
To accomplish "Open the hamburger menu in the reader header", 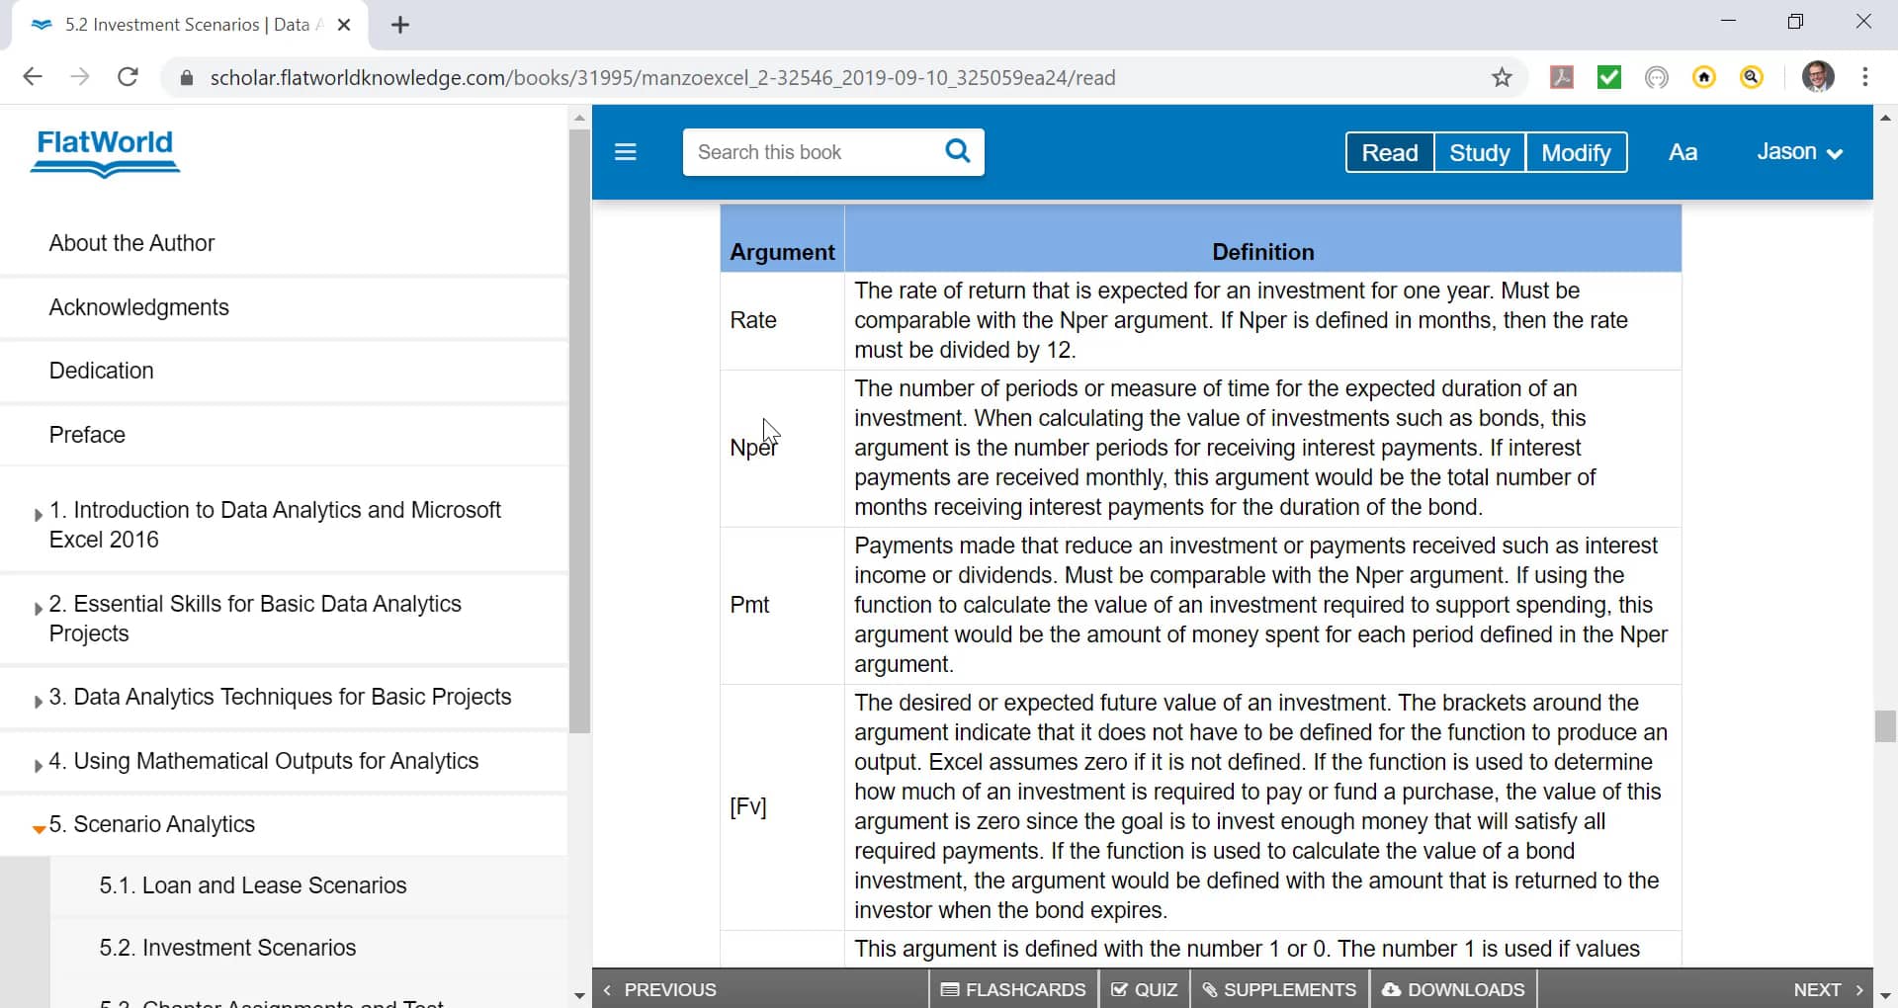I will point(626,152).
